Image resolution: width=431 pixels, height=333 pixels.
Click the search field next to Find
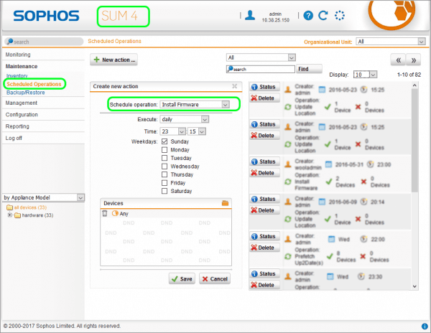click(x=261, y=69)
